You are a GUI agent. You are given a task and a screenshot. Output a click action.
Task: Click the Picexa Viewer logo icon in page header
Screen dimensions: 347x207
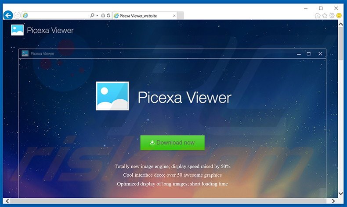[17, 30]
